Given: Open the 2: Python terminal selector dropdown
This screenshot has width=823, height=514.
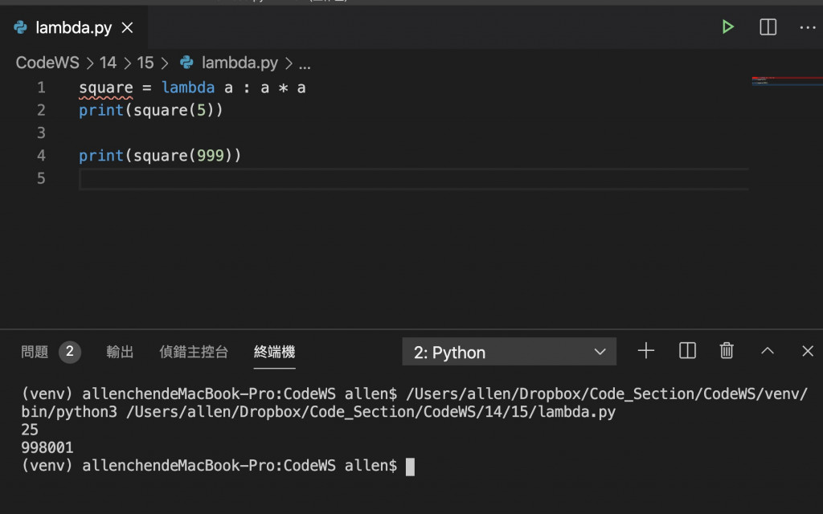Looking at the screenshot, I should click(x=509, y=352).
